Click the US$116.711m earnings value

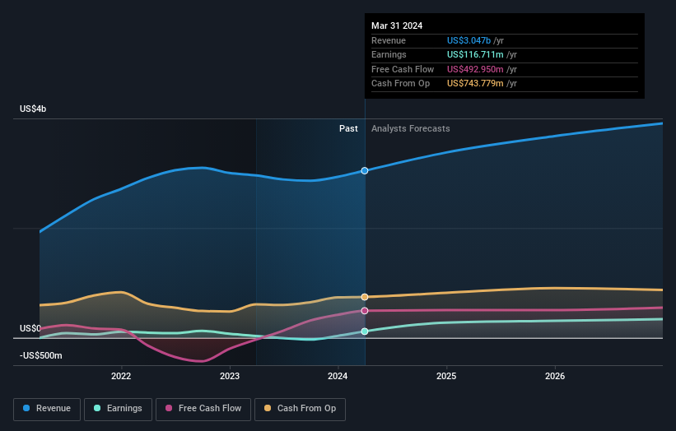(x=475, y=54)
